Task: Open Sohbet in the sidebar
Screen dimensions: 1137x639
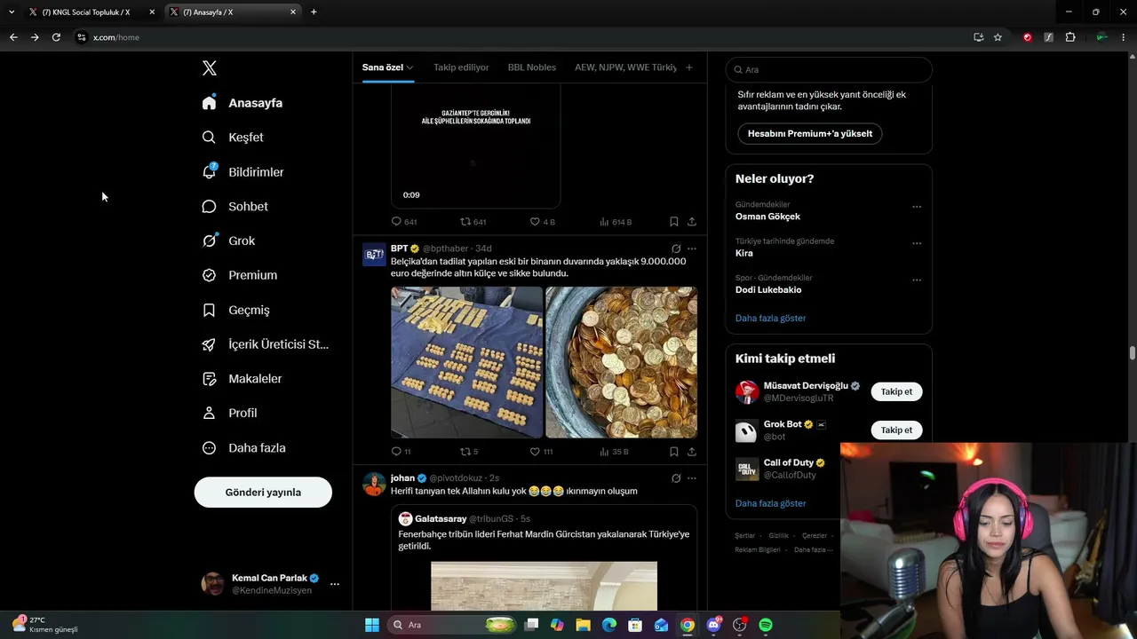Action: 235,207
